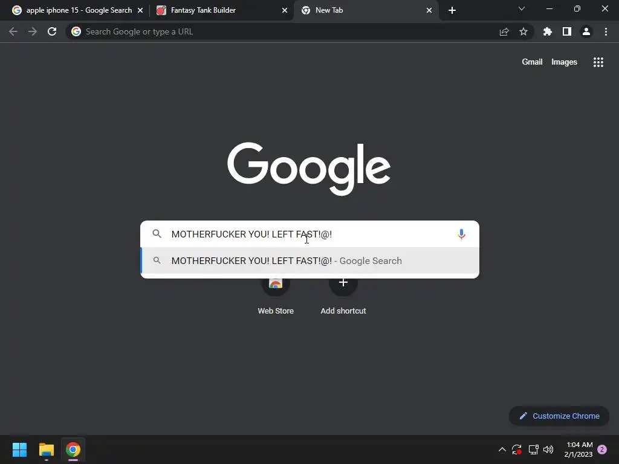Bookmark this tab with the star icon
Image resolution: width=619 pixels, height=464 pixels.
[x=523, y=31]
